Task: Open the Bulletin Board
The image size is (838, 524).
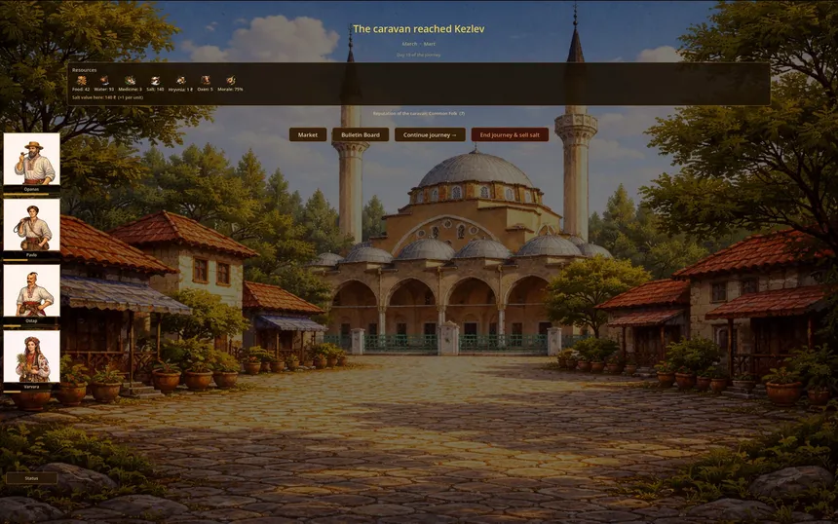Action: 361,134
